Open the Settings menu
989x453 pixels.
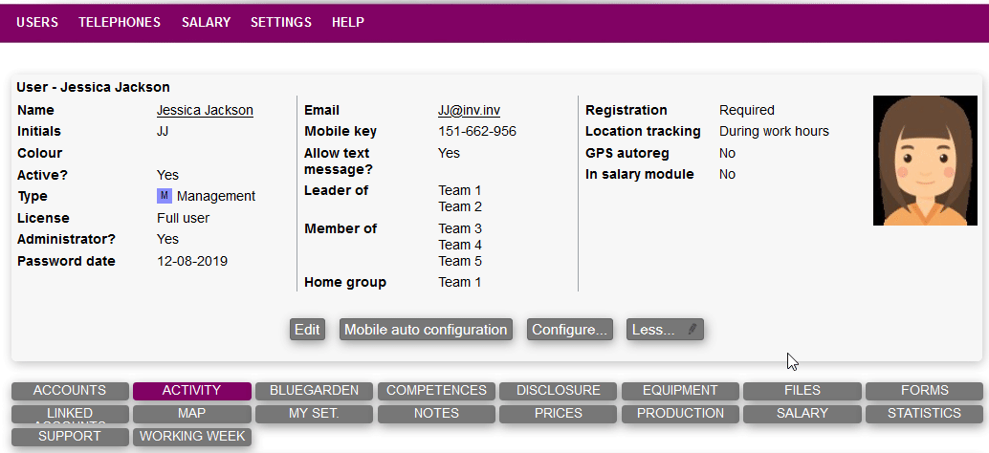(281, 22)
